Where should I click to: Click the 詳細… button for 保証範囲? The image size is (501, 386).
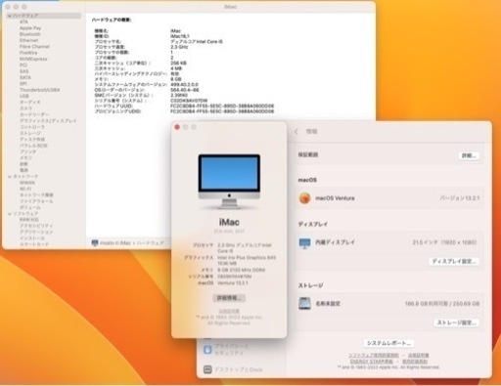tap(469, 155)
